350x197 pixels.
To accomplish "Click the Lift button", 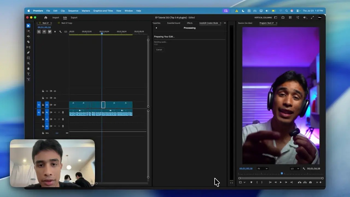I will [x=299, y=182].
